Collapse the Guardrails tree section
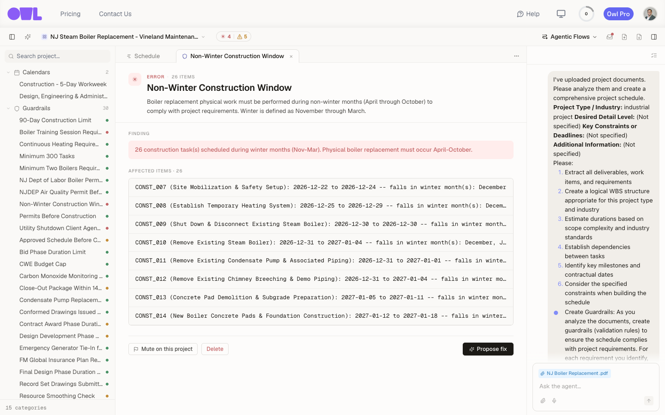The width and height of the screenshot is (665, 415). tap(8, 108)
